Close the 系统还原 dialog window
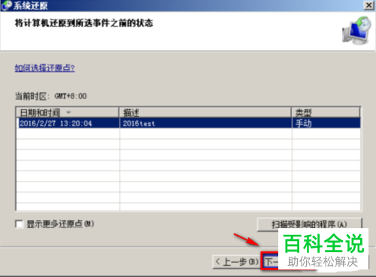Viewport: 376px width, 277px height. [368, 5]
